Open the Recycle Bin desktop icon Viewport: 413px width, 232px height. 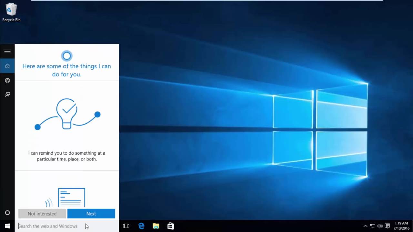point(11,12)
